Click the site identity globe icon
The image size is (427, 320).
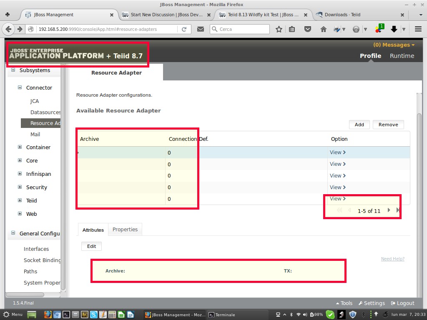tap(31, 29)
